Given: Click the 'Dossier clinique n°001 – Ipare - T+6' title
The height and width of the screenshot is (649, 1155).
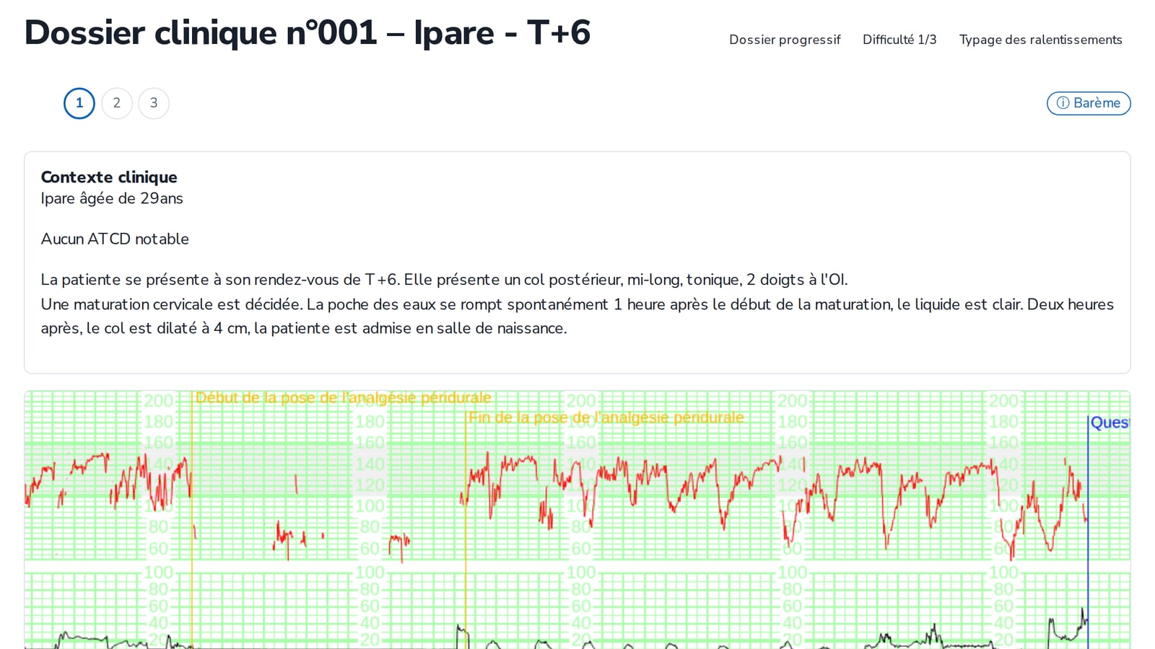Looking at the screenshot, I should click(x=308, y=33).
